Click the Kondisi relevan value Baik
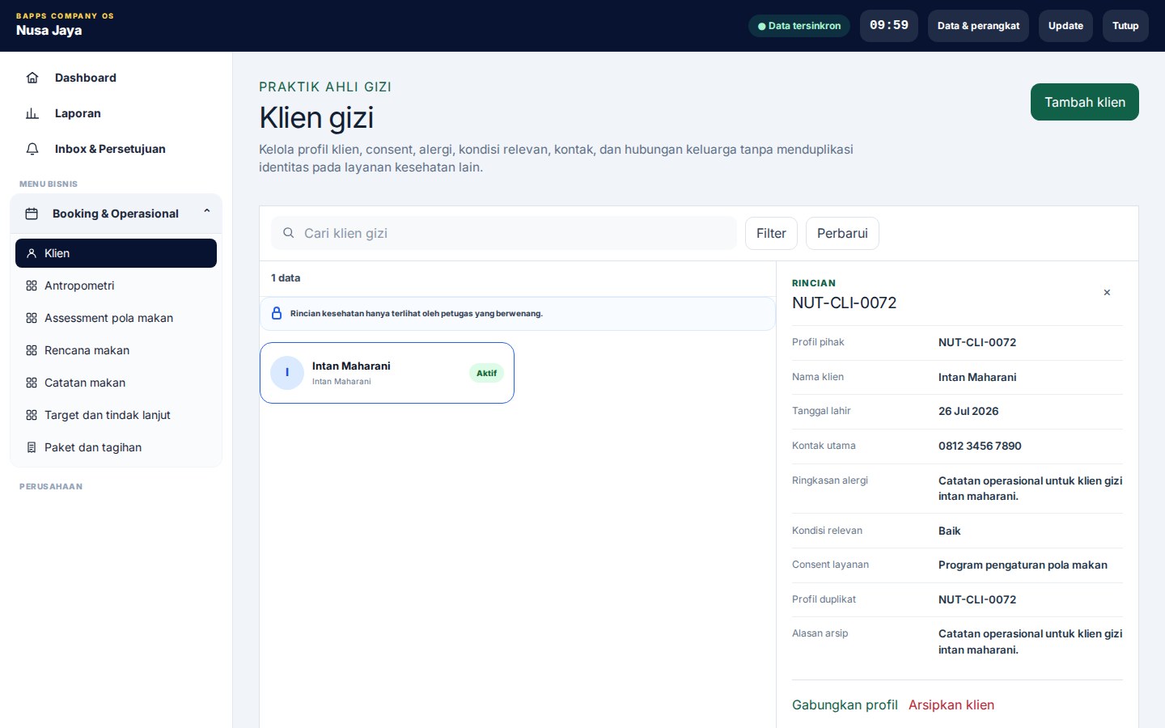Image resolution: width=1165 pixels, height=728 pixels. coord(949,531)
